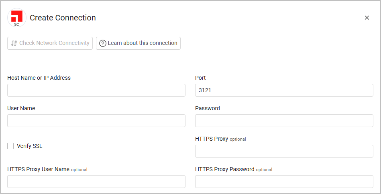Click the HTTPS Proxy User Name field

tap(96, 182)
